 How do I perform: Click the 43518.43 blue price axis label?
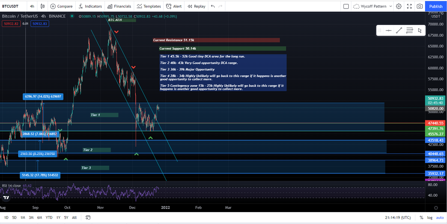point(435,140)
